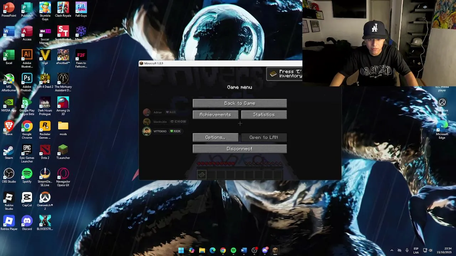The image size is (456, 256).
Task: Launch BLOODSTRIKE desktop icon
Action: [x=45, y=224]
